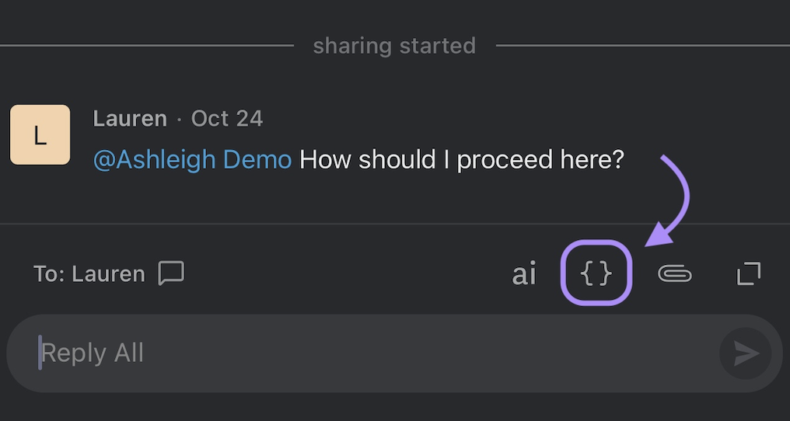Expand the reply composer to full size

pos(749,273)
